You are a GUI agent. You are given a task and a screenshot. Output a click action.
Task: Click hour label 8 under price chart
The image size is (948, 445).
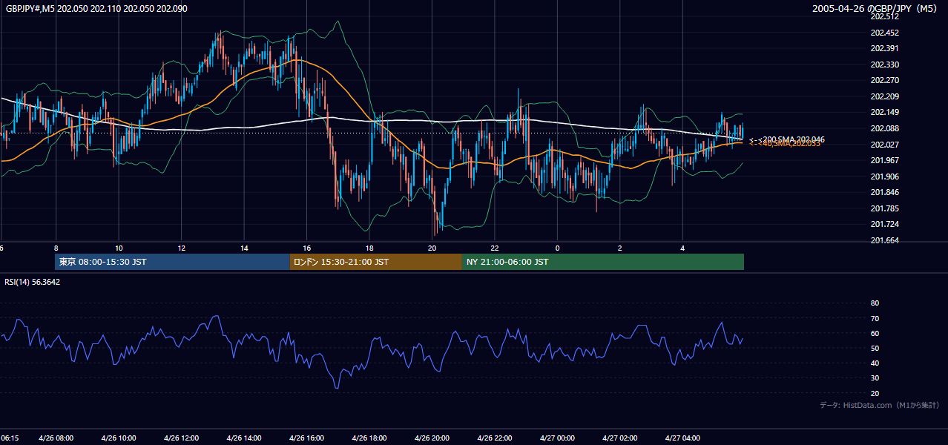tap(56, 248)
